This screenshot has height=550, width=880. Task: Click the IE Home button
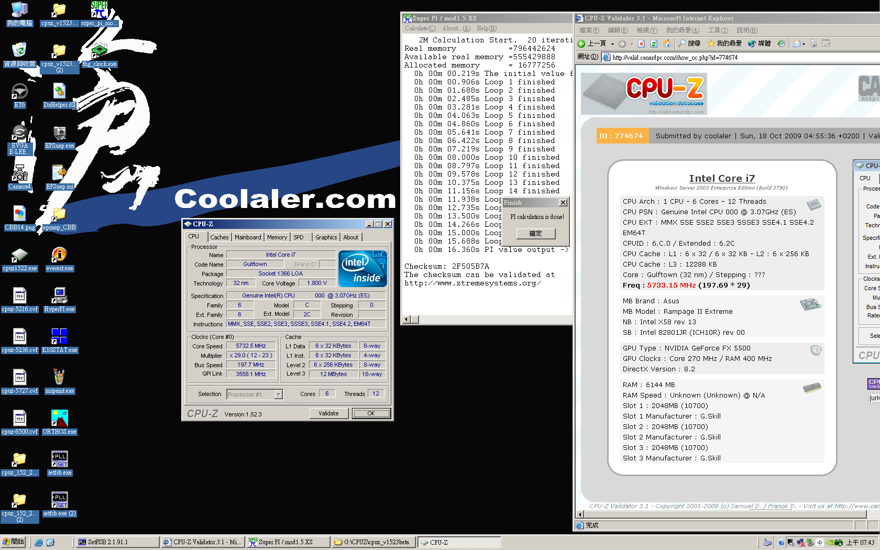click(667, 43)
